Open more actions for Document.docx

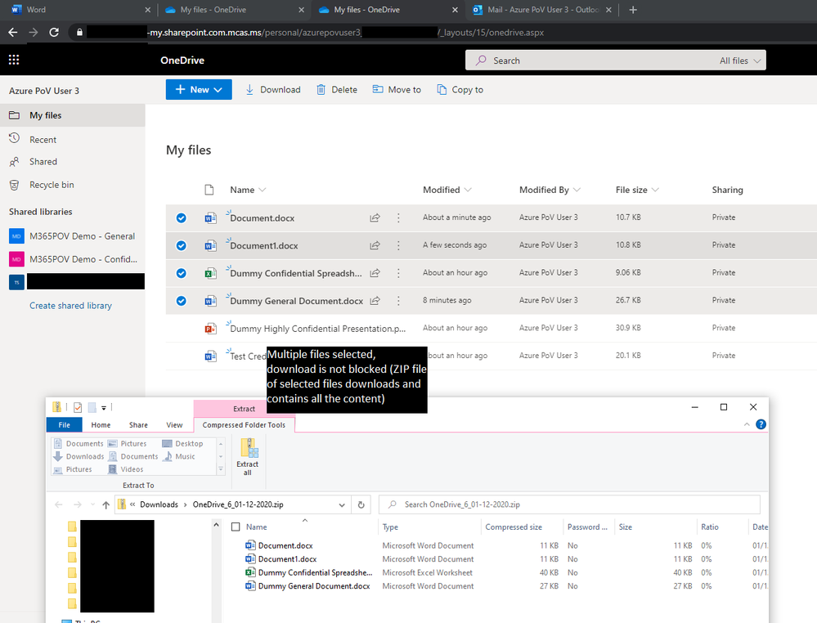[398, 217]
